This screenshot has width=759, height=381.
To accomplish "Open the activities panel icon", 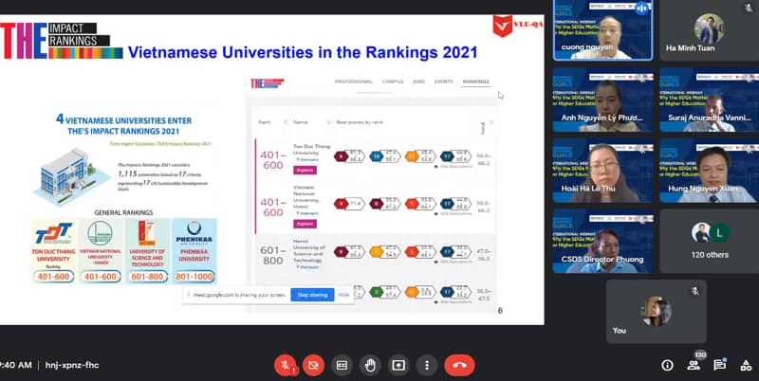I will (x=746, y=365).
